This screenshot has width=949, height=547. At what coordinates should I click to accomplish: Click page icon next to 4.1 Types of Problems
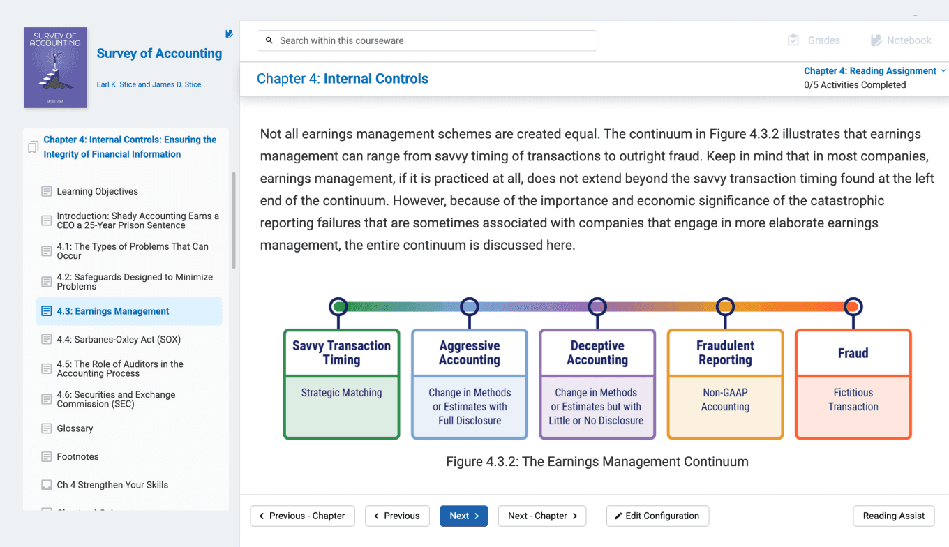[47, 251]
